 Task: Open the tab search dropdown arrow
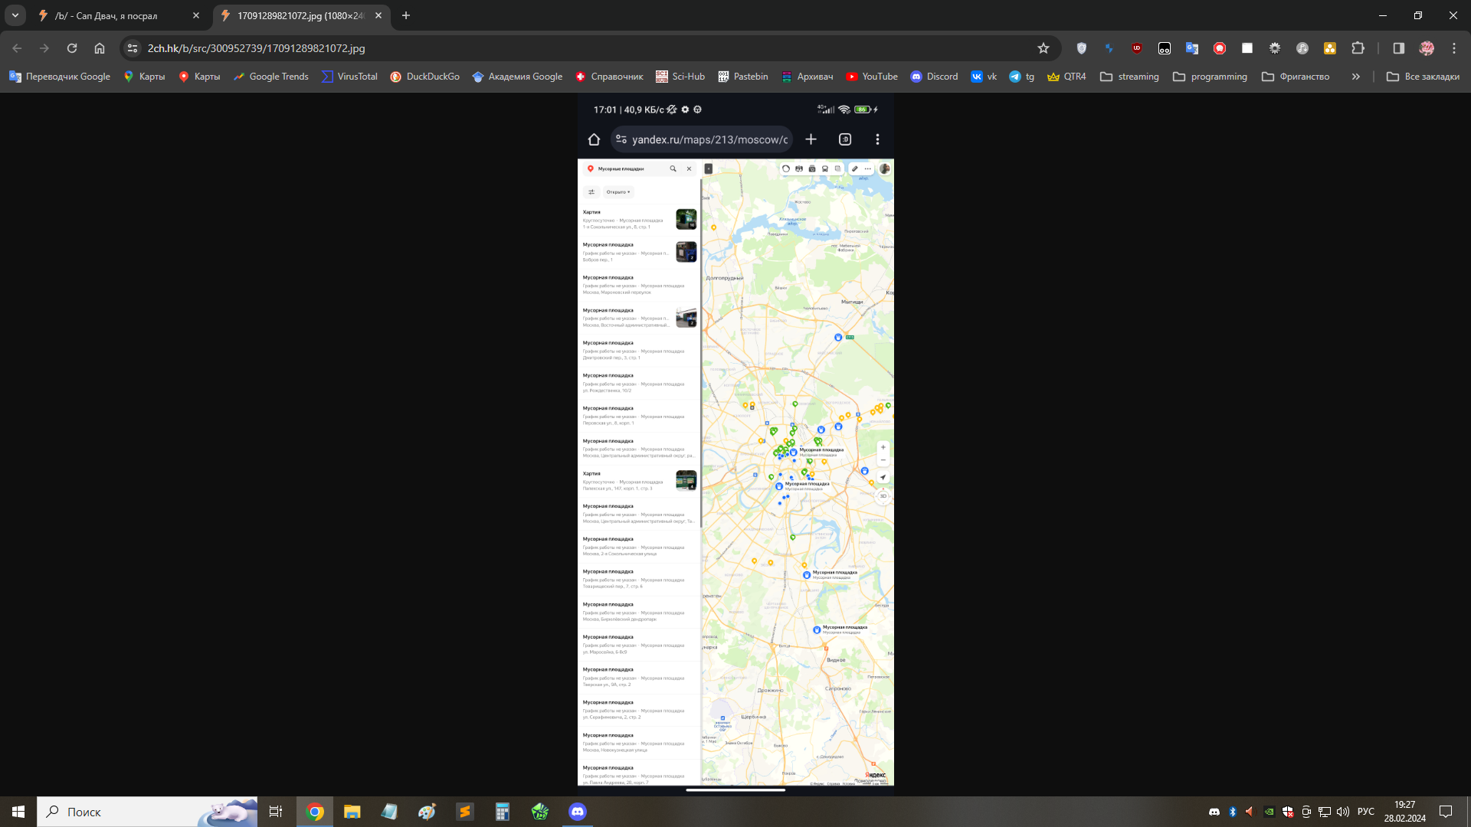coord(15,15)
